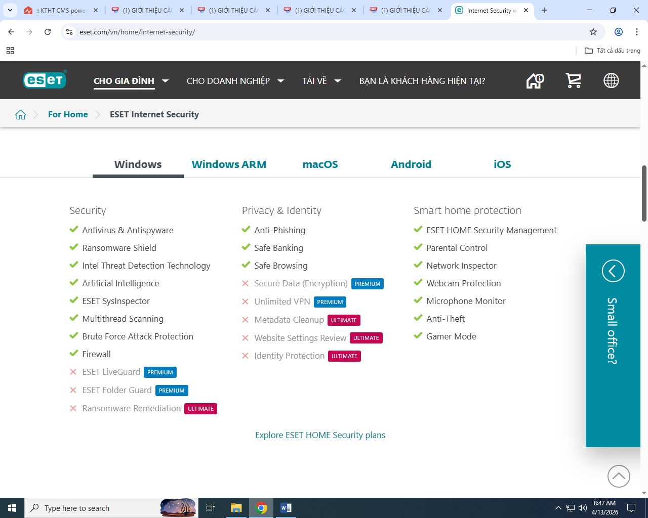Open the Windows Start menu
The height and width of the screenshot is (518, 648).
point(12,508)
